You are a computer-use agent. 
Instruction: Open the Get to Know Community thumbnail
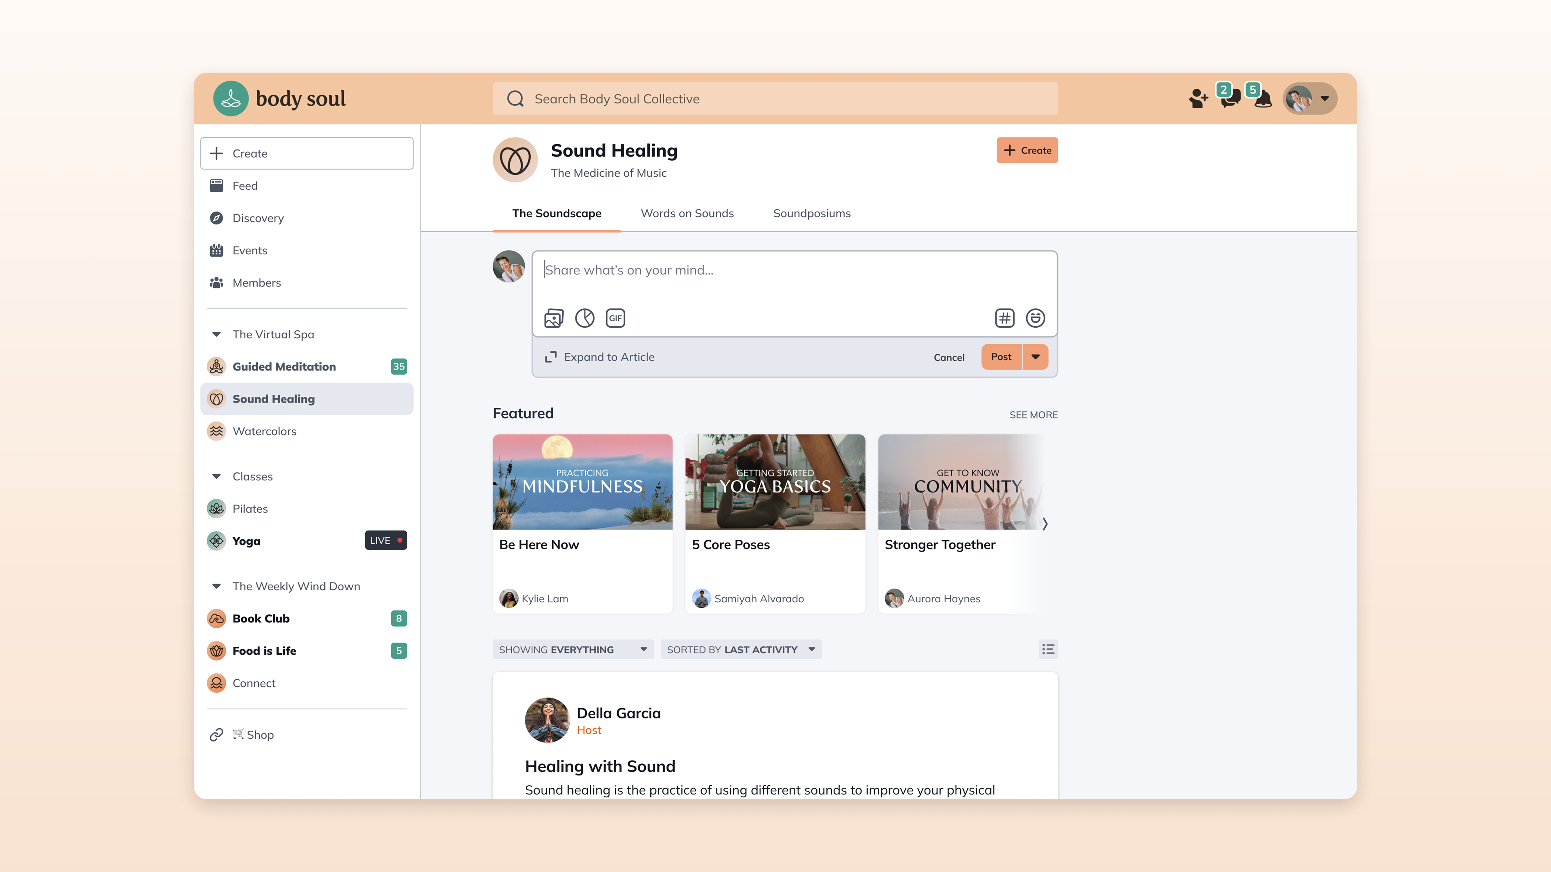click(961, 482)
